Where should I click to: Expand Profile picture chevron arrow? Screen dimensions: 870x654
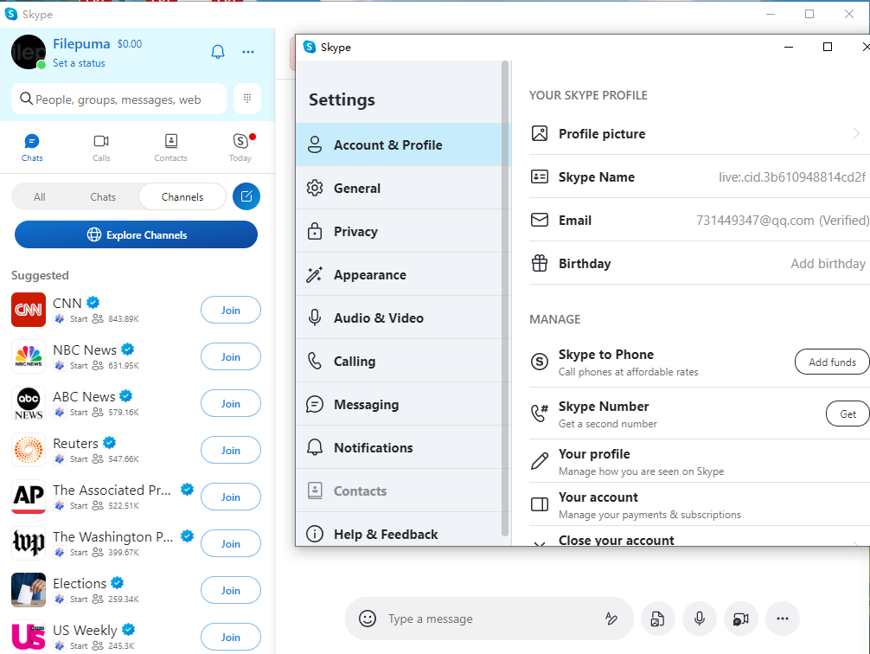click(856, 133)
